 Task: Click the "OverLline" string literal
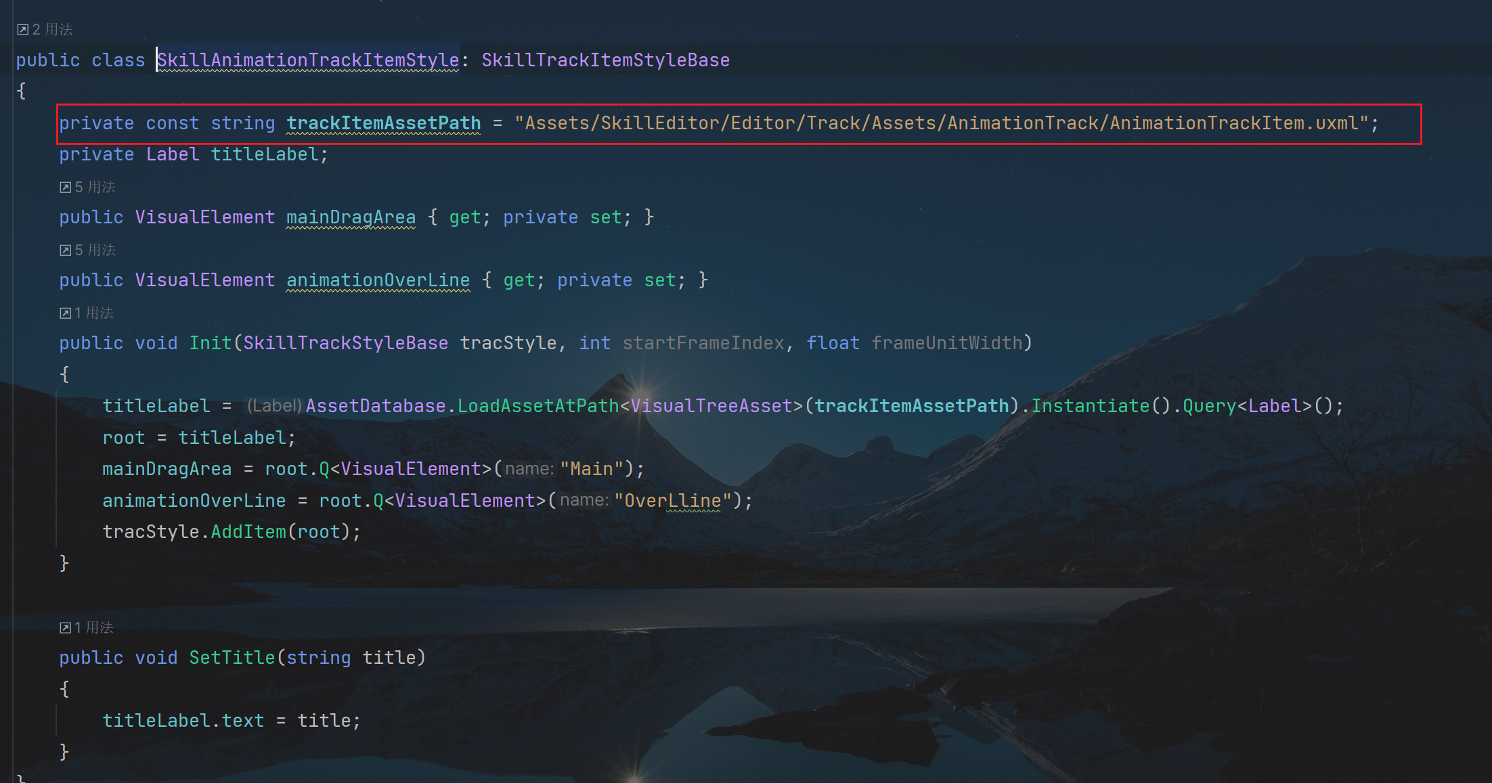click(673, 501)
